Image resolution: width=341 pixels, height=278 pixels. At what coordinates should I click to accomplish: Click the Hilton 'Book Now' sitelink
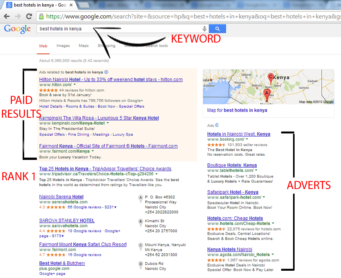pyautogui.click(x=107, y=107)
